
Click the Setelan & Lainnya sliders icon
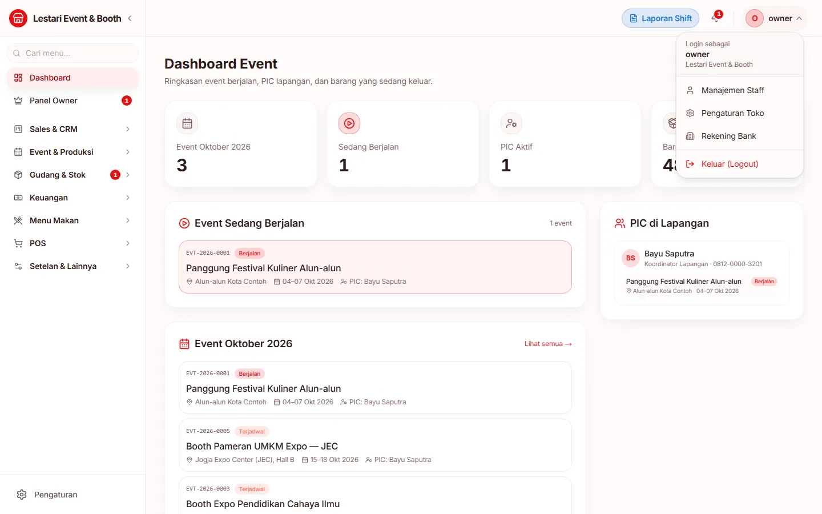(18, 266)
